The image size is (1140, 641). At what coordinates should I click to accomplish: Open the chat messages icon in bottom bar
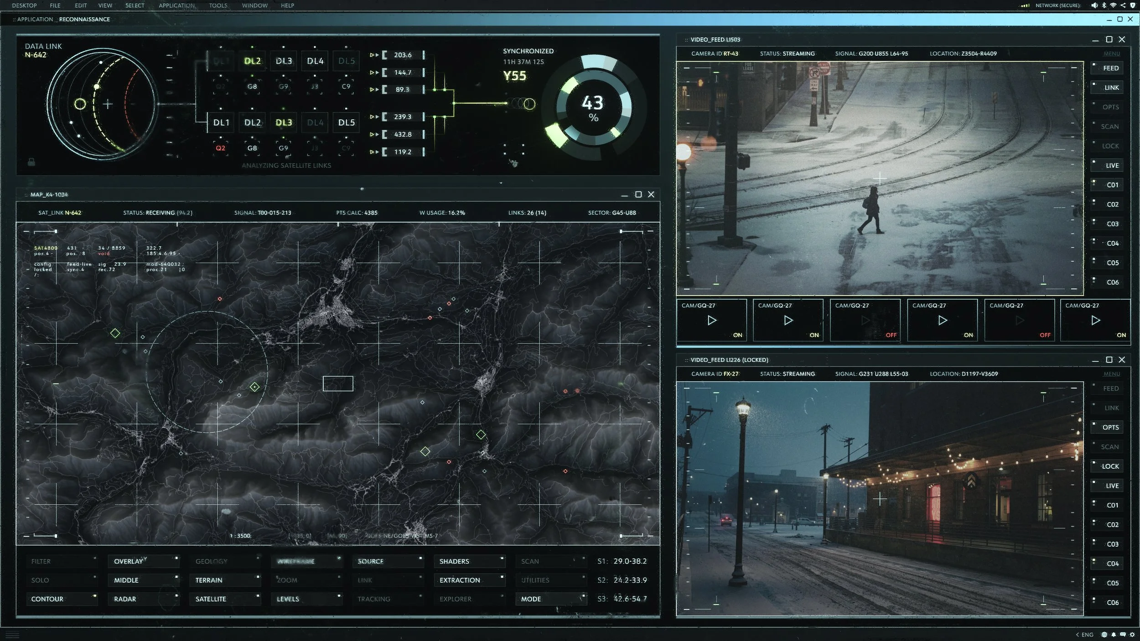[1123, 635]
